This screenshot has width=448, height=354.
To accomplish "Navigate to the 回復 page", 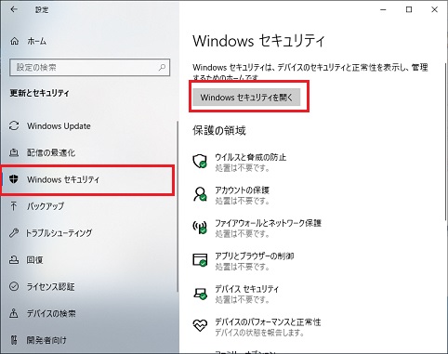I will coord(88,259).
